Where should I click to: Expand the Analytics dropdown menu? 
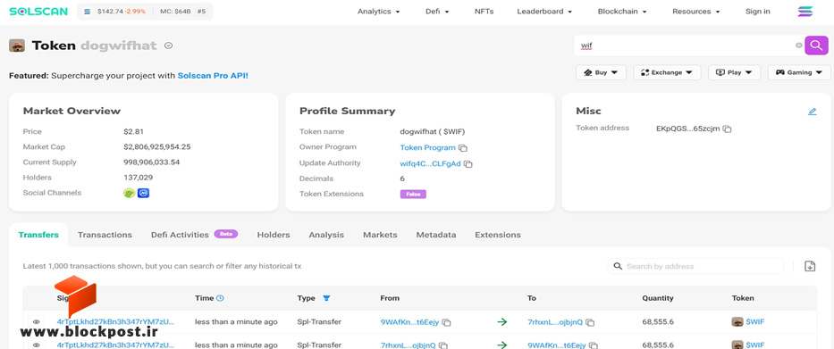click(379, 11)
